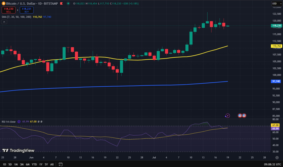Click the BUY 118,231 button
Viewport: 283px width, 167px height.
coord(26,10)
